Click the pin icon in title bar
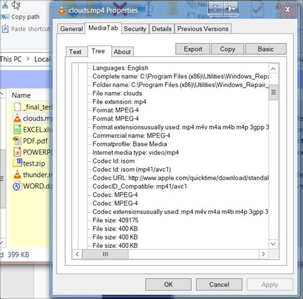This screenshot has width=303, height=299. click(x=231, y=9)
